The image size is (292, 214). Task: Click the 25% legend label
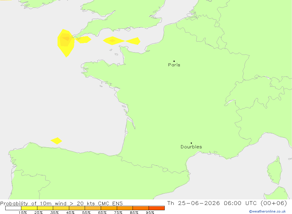[38, 213]
